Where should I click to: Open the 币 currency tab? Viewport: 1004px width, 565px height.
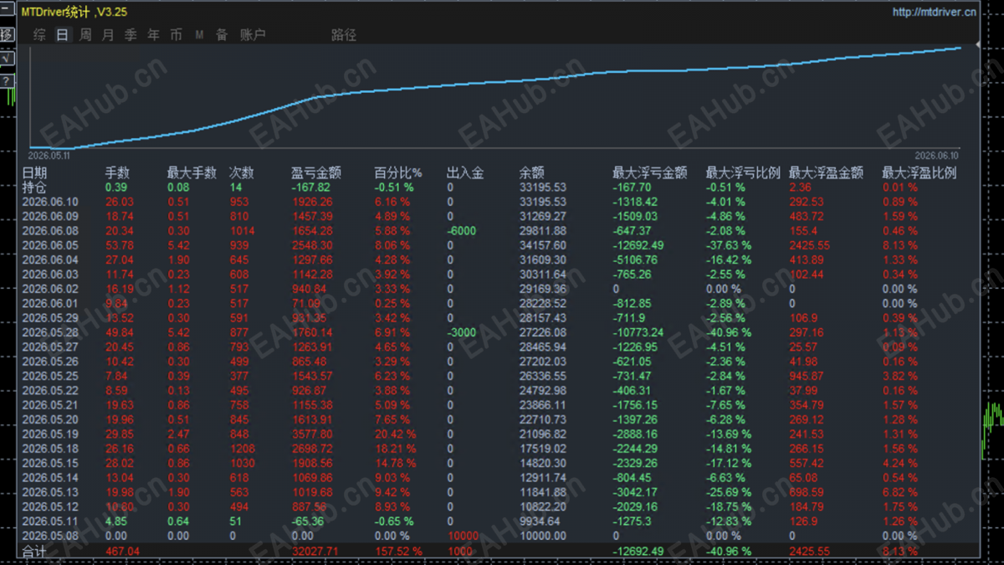point(176,34)
